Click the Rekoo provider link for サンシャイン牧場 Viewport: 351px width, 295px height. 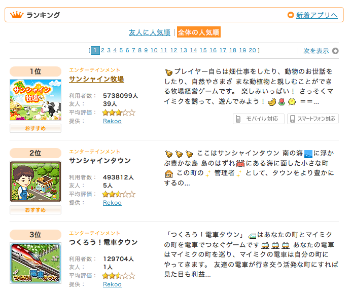[112, 121]
